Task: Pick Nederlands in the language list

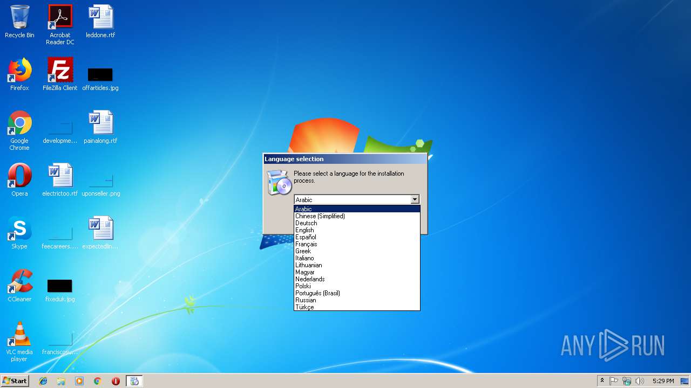Action: [357, 279]
